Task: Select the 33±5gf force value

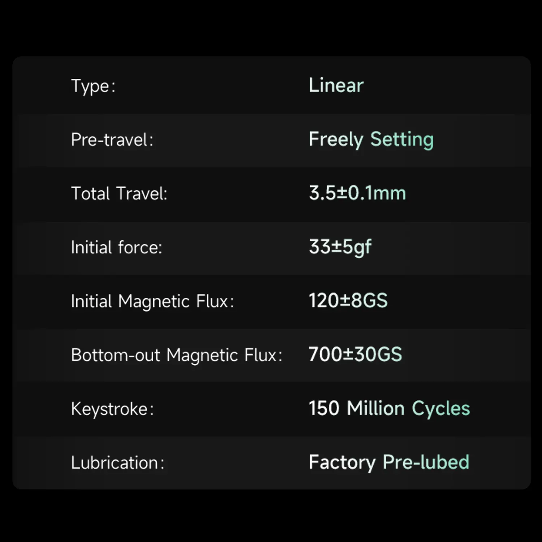Action: pyautogui.click(x=340, y=247)
